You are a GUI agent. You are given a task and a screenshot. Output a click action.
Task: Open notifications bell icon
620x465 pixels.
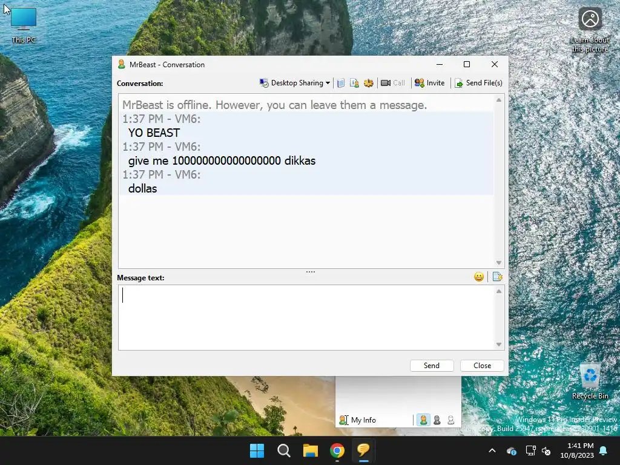coord(604,450)
